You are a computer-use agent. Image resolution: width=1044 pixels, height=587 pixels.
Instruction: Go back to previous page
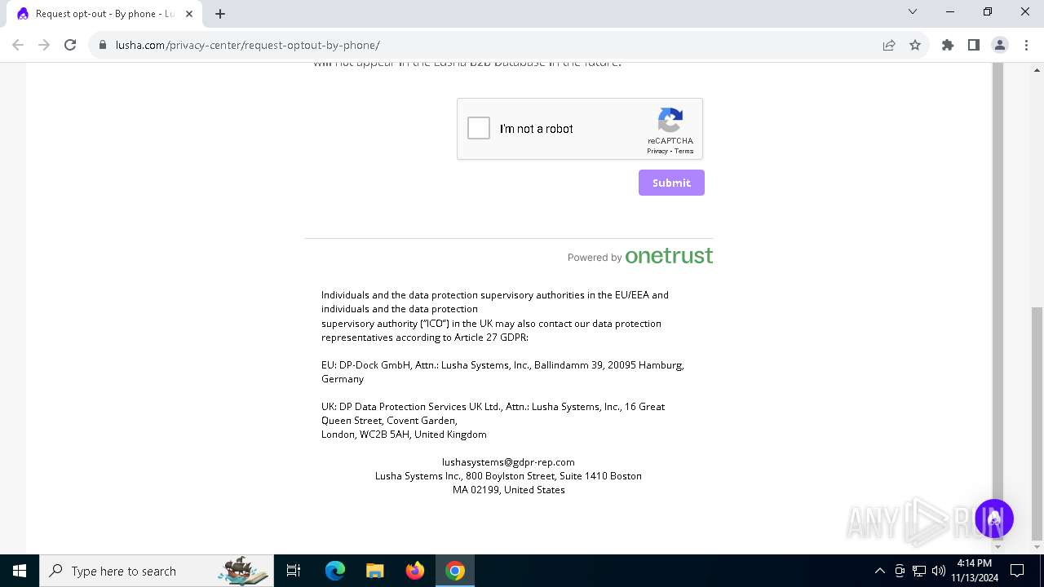click(18, 45)
